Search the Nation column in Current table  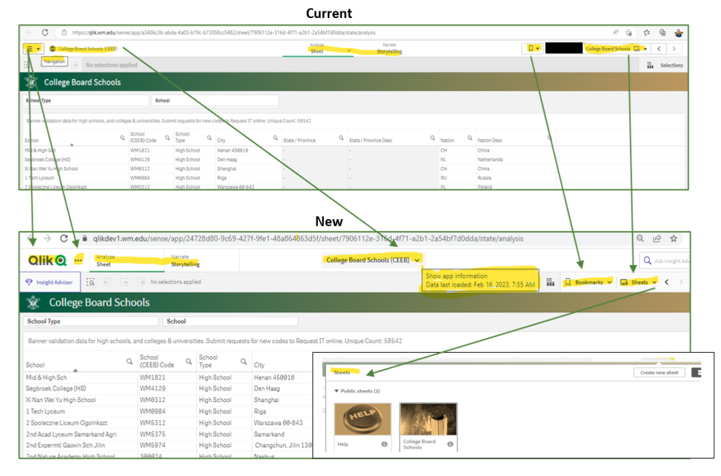tap(470, 138)
